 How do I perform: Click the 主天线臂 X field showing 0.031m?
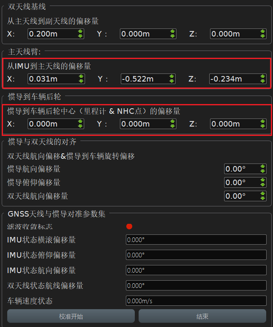(56, 79)
